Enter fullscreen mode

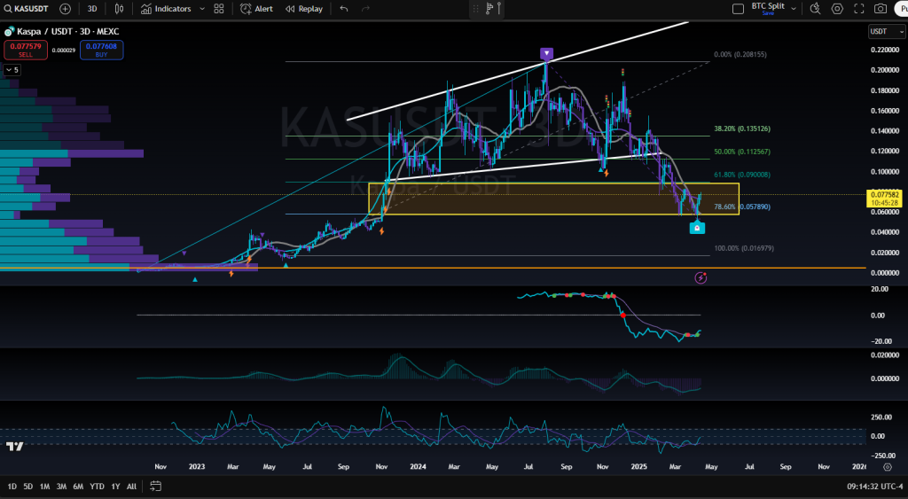(x=859, y=9)
